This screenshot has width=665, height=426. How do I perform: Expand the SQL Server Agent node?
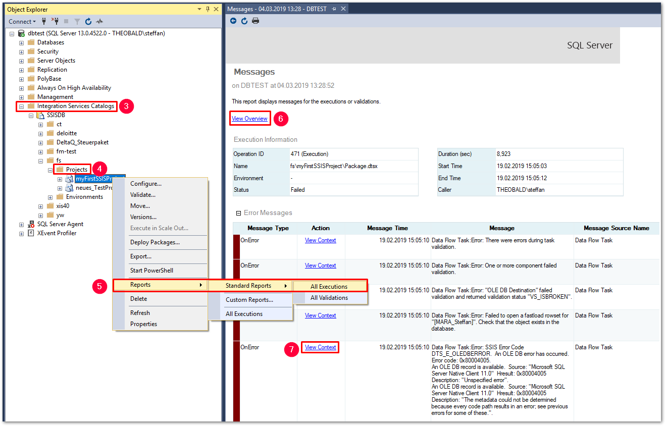[x=21, y=224]
